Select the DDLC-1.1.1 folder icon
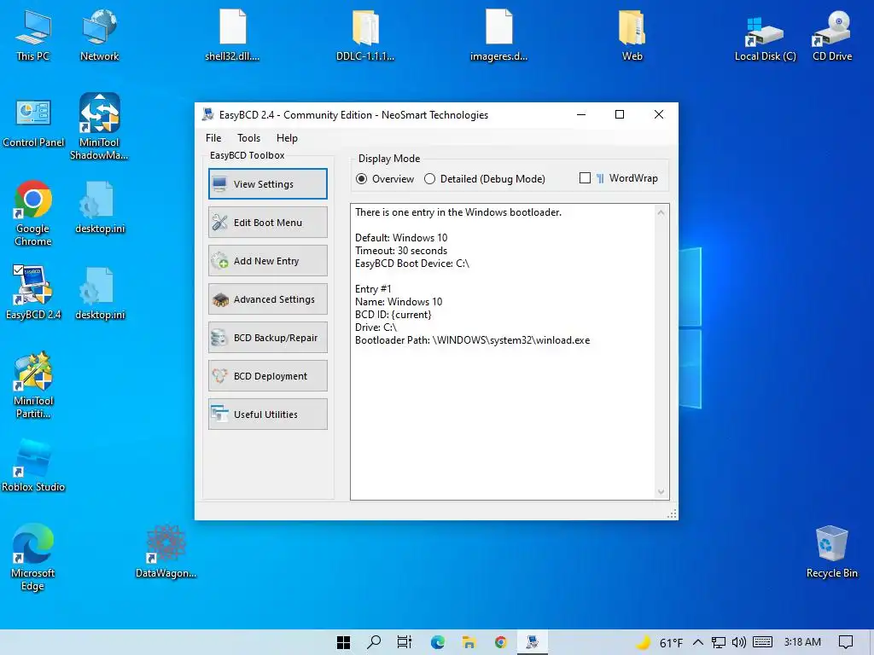The image size is (874, 655). click(365, 35)
